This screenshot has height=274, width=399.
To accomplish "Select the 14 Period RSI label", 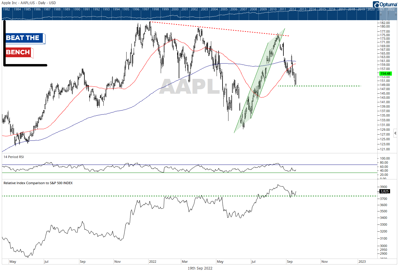I will 14,157.
